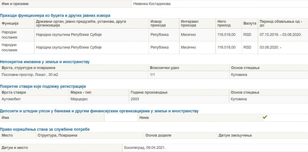Click the Непокретна имовина section heading

click(45, 62)
